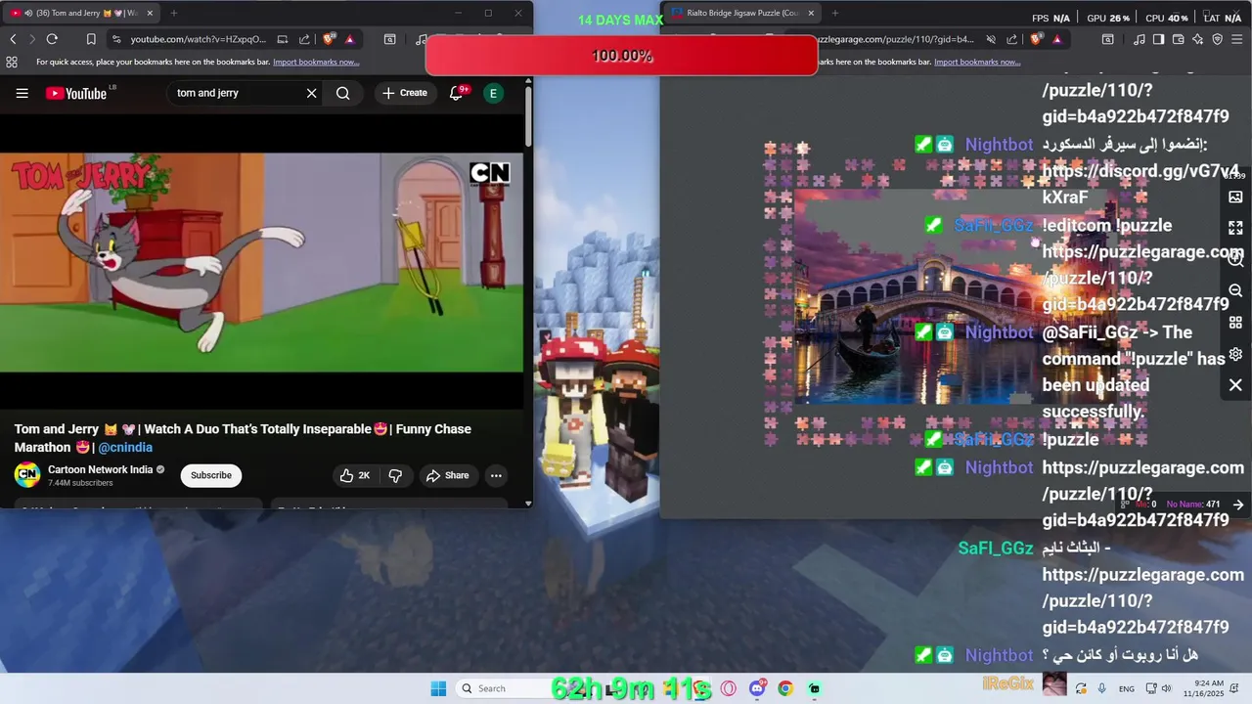Click the Cartoon Network India channel avatar
The height and width of the screenshot is (704, 1252).
click(x=27, y=475)
